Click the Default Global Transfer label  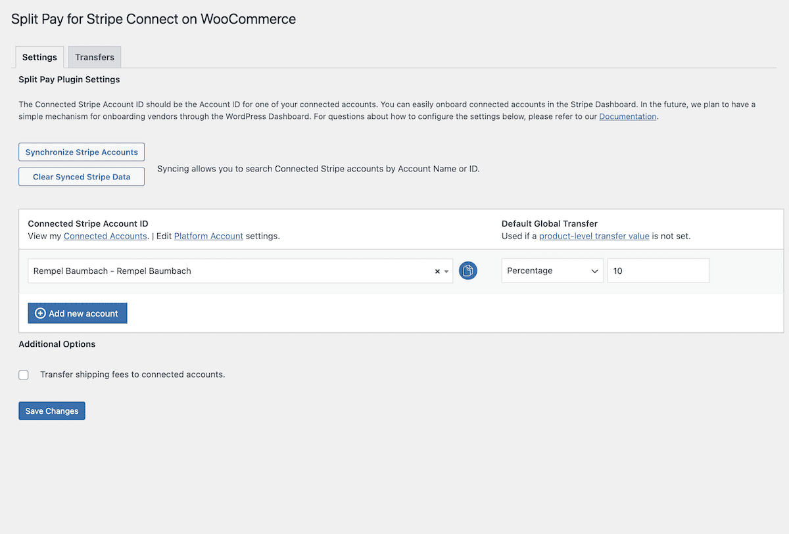(550, 224)
